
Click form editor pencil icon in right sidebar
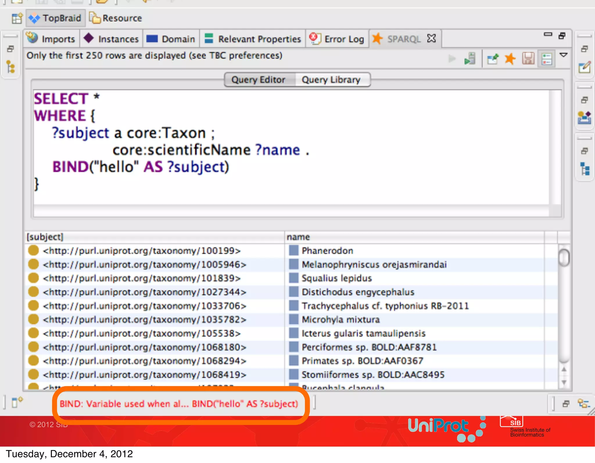coord(585,67)
